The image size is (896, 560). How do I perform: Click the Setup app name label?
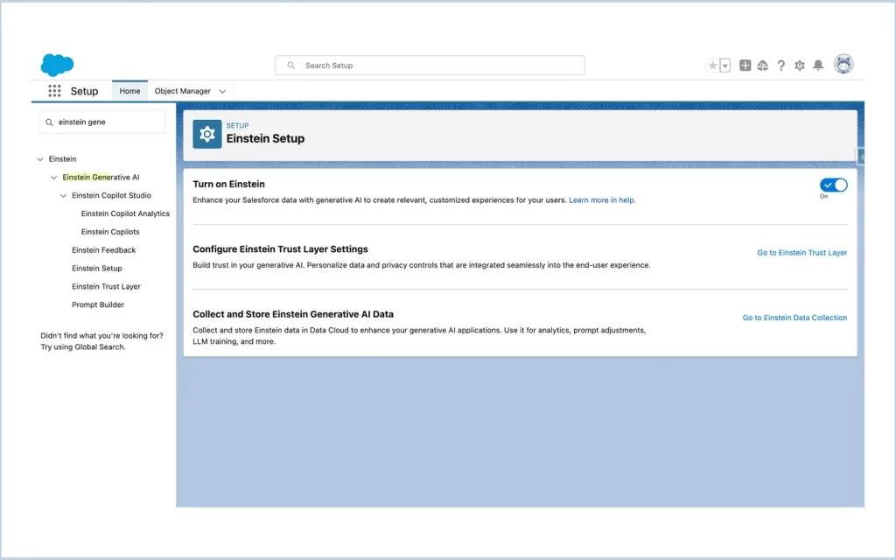[84, 91]
